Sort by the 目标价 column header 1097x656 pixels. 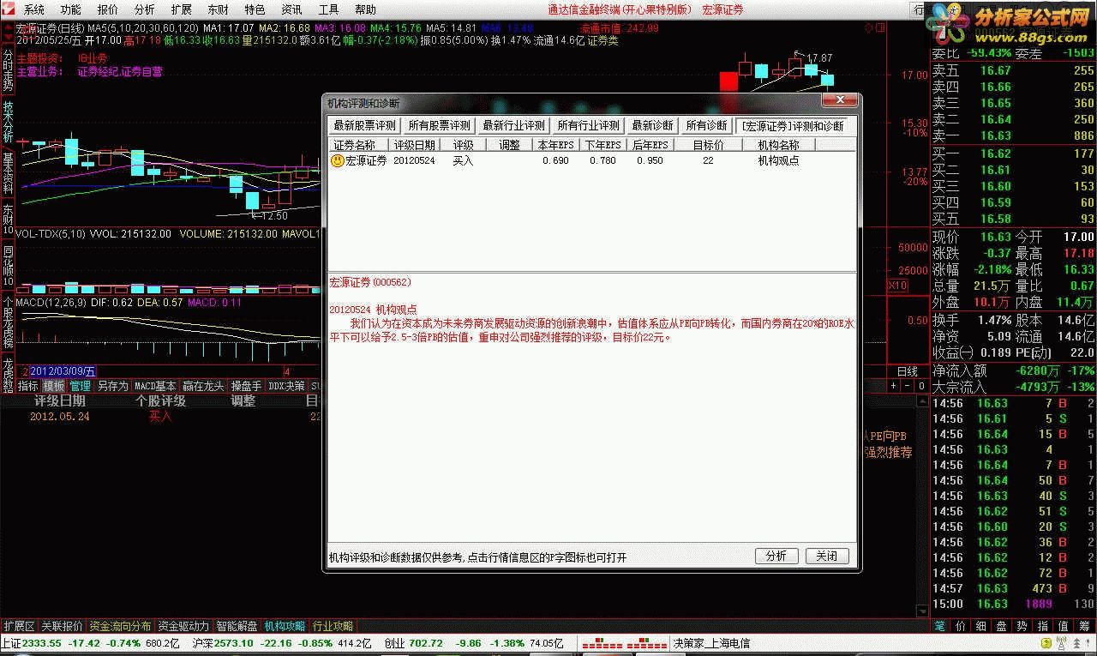click(708, 145)
